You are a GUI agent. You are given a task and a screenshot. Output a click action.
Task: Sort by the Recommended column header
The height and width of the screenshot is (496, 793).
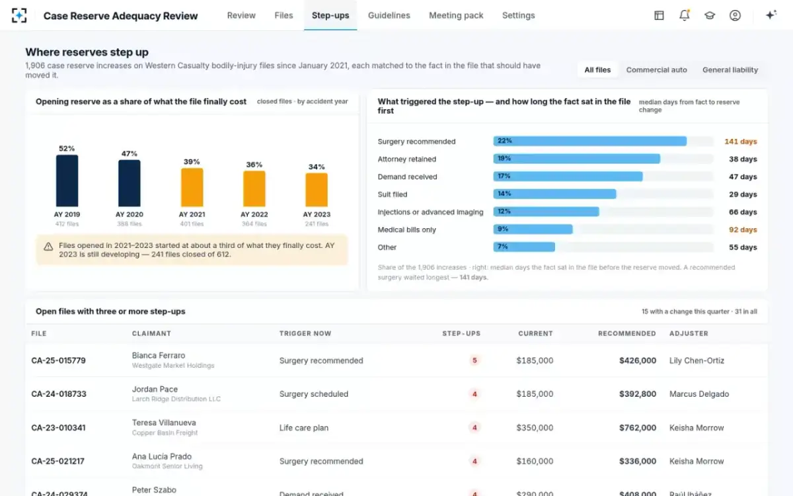coord(627,333)
